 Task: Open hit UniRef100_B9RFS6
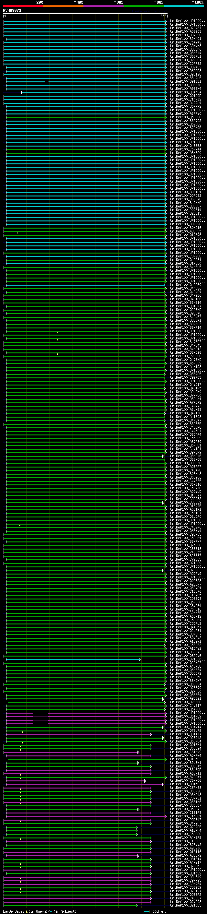pyautogui.click(x=185, y=35)
